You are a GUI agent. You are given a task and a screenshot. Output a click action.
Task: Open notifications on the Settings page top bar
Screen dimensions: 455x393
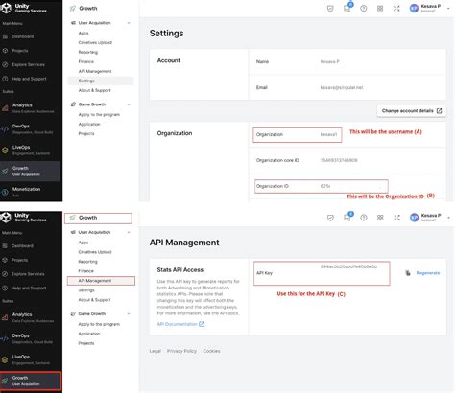[x=347, y=8]
